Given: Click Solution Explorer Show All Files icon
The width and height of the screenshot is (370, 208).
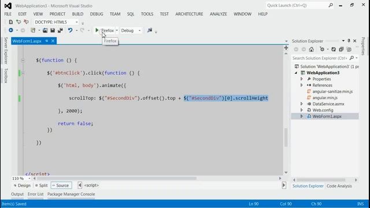Looking at the screenshot, I should (349, 49).
